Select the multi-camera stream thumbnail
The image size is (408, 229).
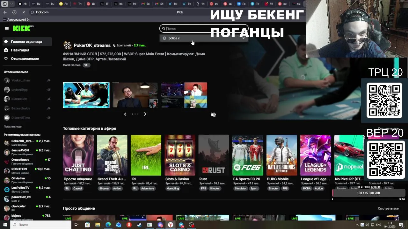click(x=184, y=95)
